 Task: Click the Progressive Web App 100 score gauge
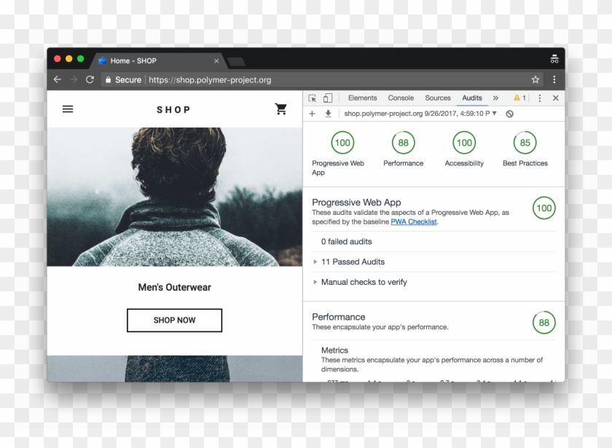pos(342,143)
